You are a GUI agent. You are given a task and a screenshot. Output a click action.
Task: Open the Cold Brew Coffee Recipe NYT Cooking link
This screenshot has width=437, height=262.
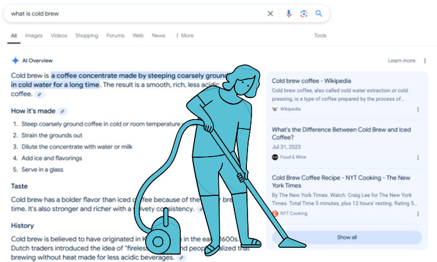tap(341, 181)
